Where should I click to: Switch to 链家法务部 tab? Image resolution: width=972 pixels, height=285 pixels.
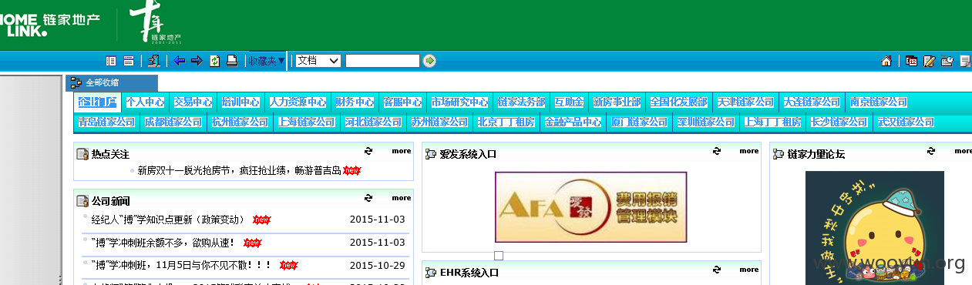tap(521, 102)
